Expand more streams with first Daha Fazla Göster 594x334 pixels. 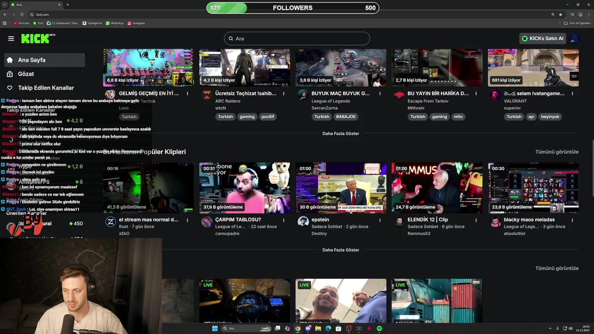341,134
